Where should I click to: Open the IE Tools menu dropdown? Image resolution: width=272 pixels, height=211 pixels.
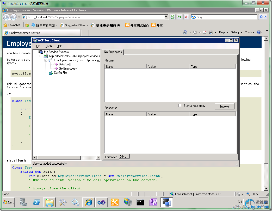pyautogui.click(x=250, y=32)
